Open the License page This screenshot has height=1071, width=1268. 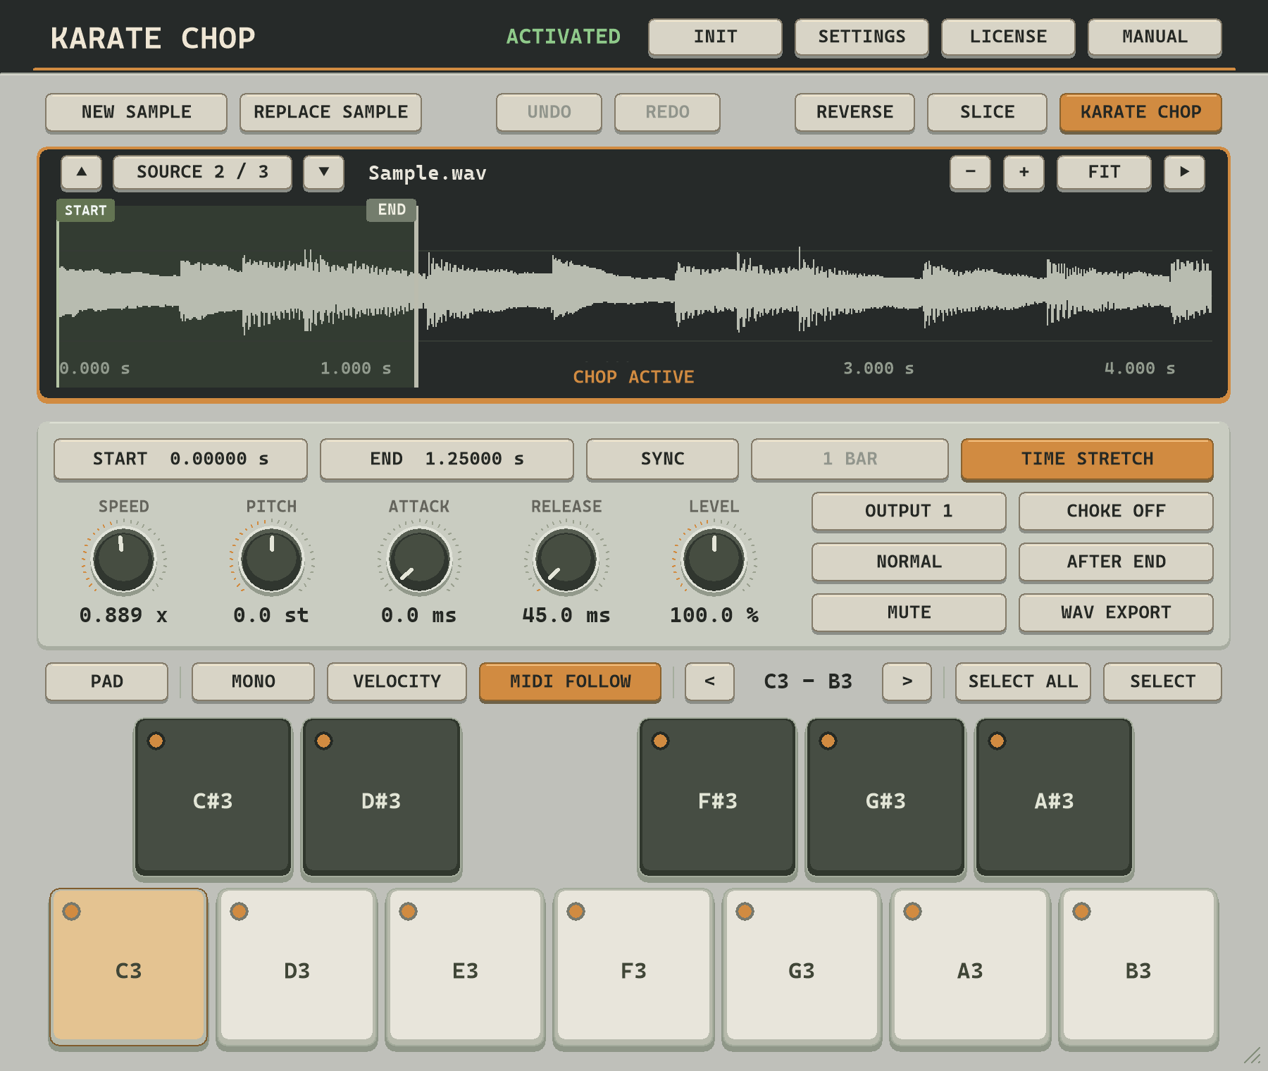point(1008,37)
